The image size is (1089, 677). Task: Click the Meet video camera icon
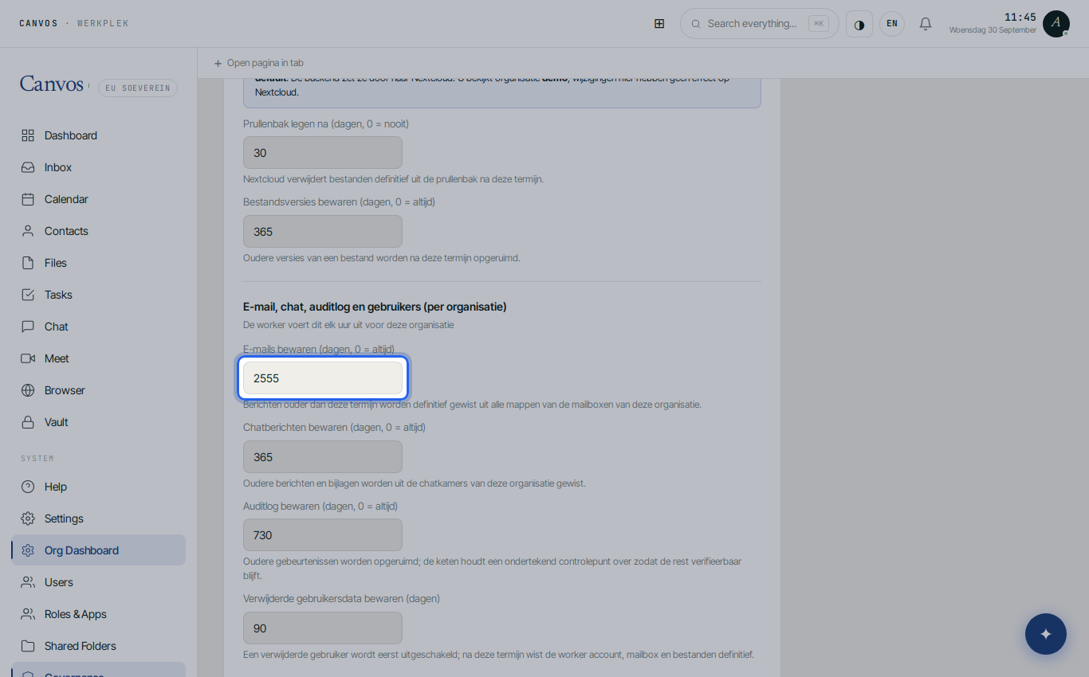pyautogui.click(x=28, y=358)
